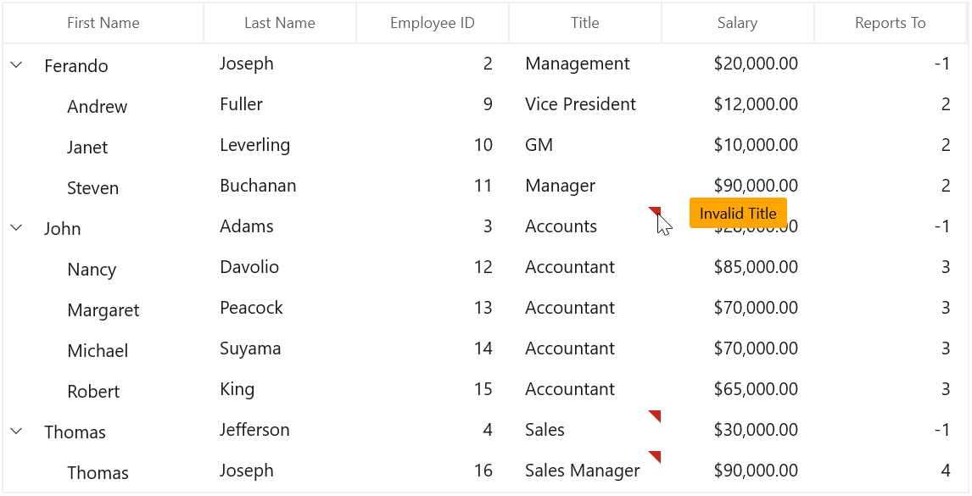
Task: Select employee ID 12 cell
Action: tap(432, 268)
